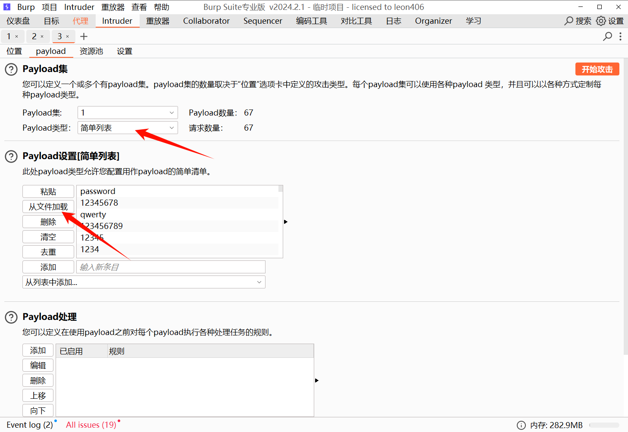This screenshot has width=628, height=432.
Task: Click 删除 button in Payload处理 section
Action: [38, 380]
